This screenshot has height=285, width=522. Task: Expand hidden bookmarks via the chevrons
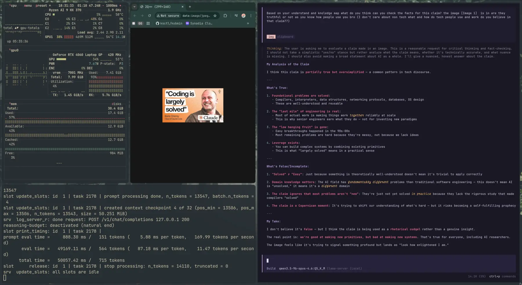click(248, 23)
